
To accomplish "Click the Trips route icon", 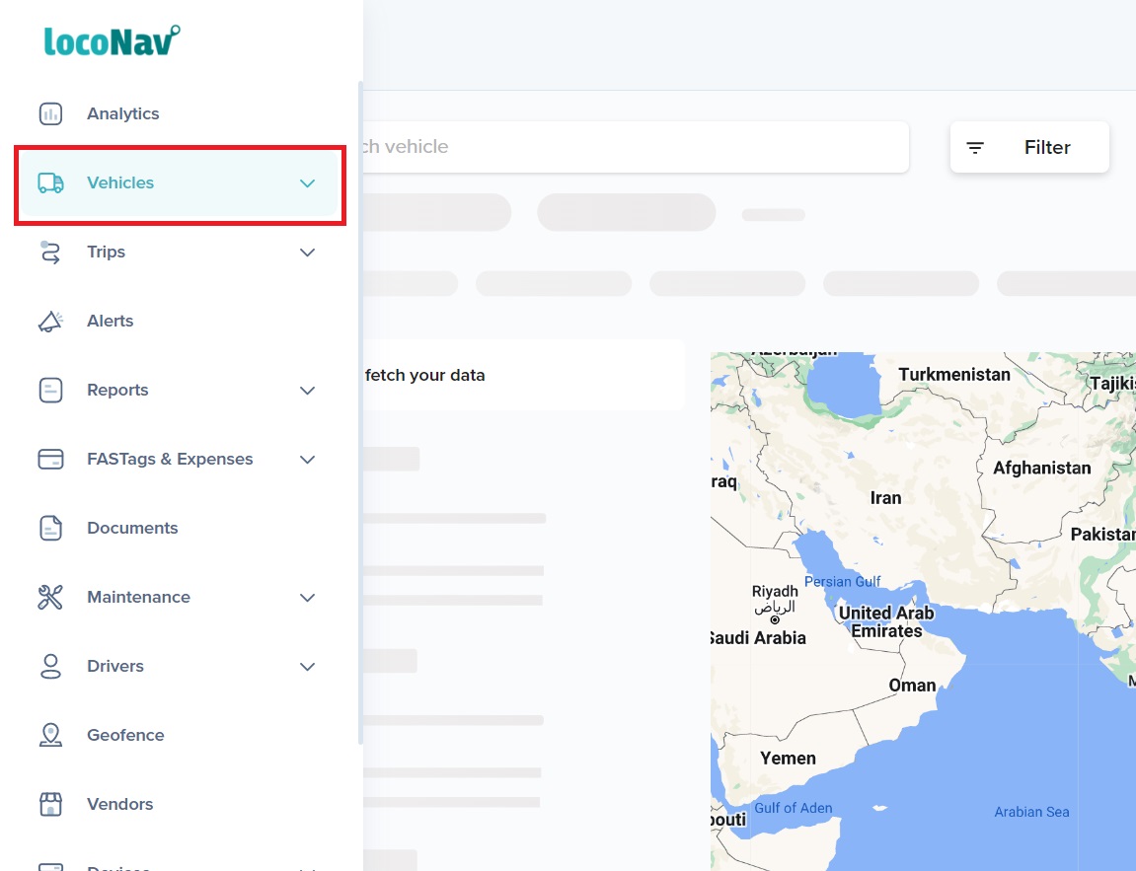I will point(50,252).
